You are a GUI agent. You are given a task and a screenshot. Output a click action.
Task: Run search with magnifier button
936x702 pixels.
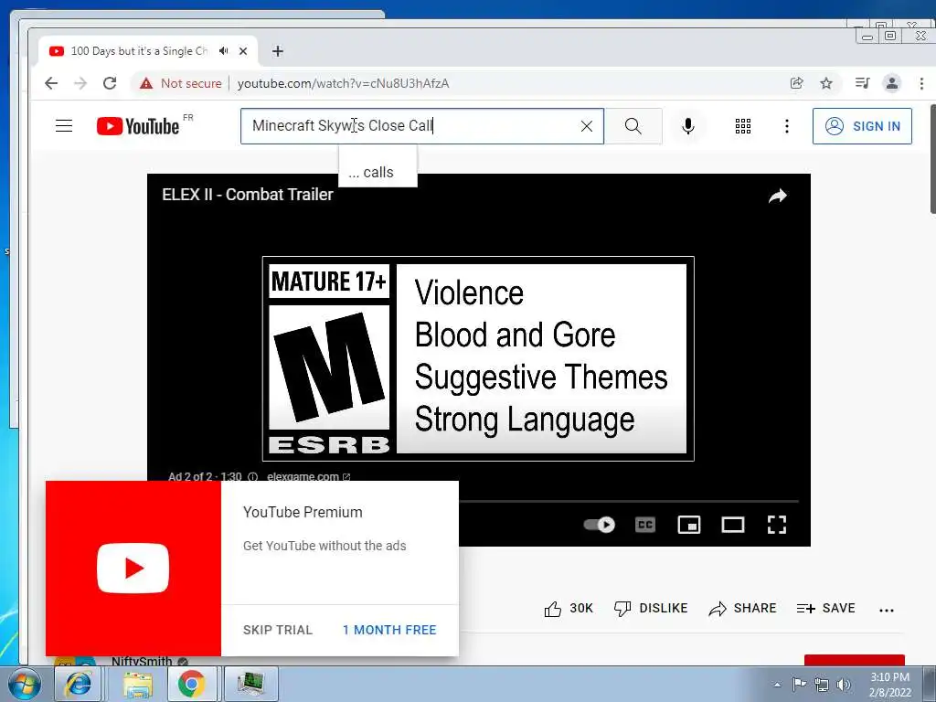[x=633, y=126]
